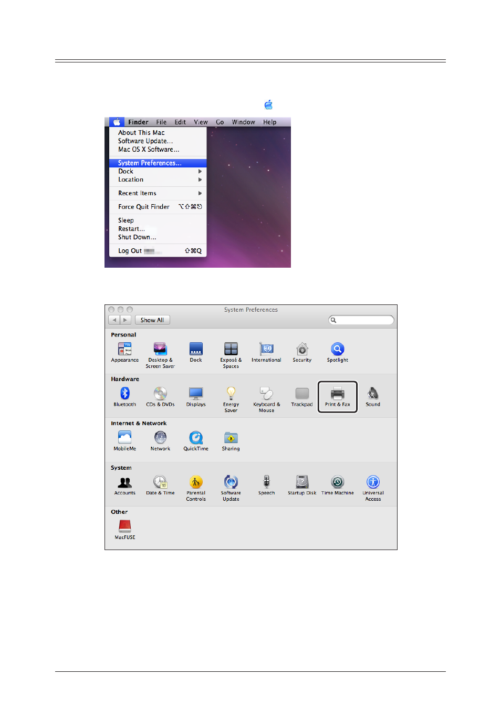This screenshot has height=707, width=501.
Task: Choose Software Update… in the Apple menu
Action: 158,141
